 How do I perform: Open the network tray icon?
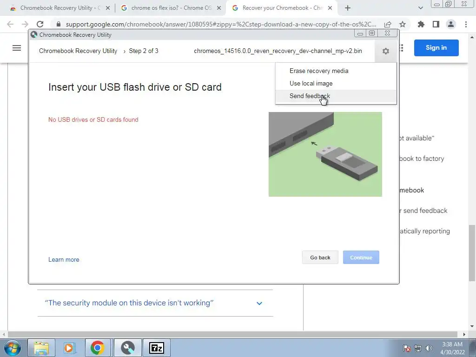[418, 348]
